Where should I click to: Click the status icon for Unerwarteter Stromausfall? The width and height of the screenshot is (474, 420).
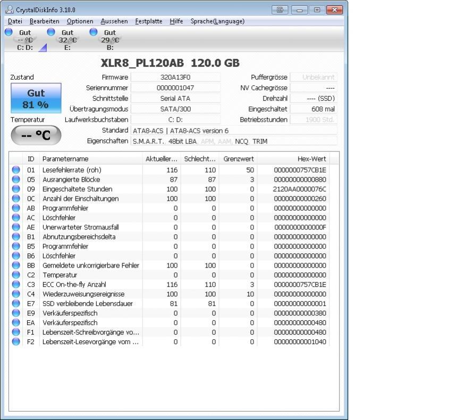point(16,227)
